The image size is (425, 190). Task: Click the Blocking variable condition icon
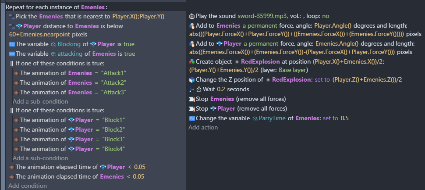(11, 44)
